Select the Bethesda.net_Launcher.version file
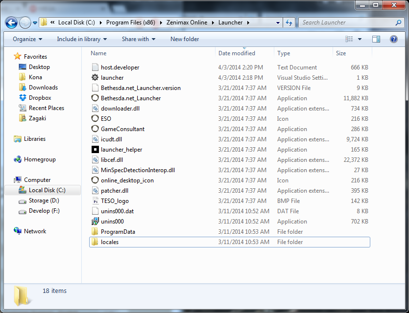Viewport: 409px width, 313px height. 141,88
